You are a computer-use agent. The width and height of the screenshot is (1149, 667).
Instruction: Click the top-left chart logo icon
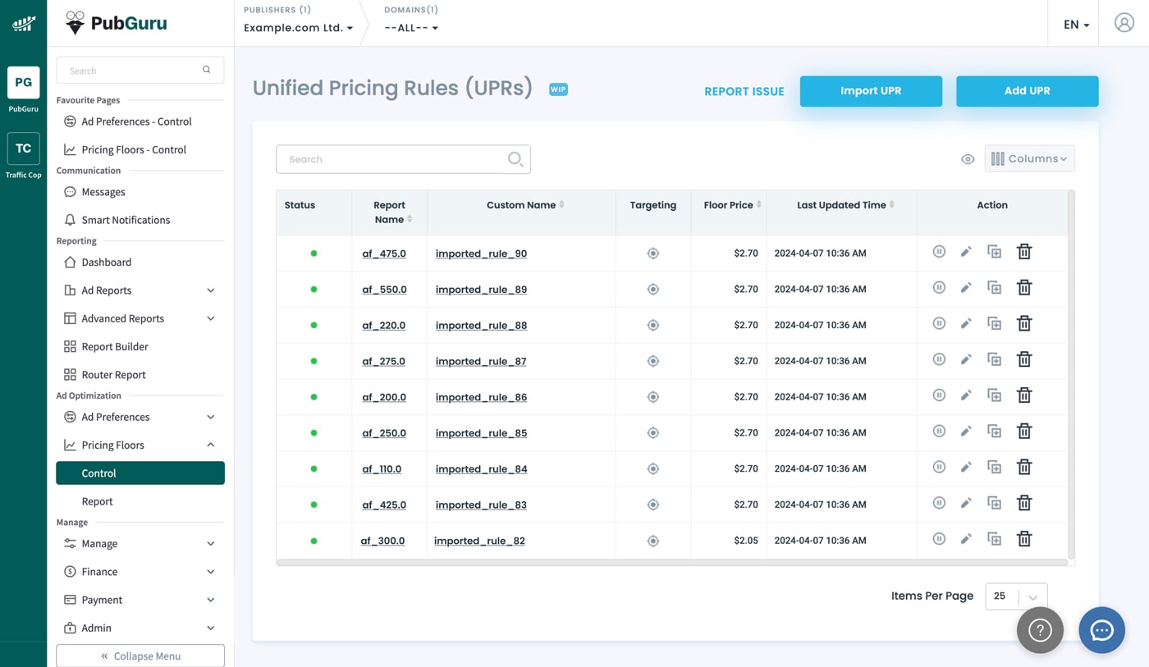point(23,24)
